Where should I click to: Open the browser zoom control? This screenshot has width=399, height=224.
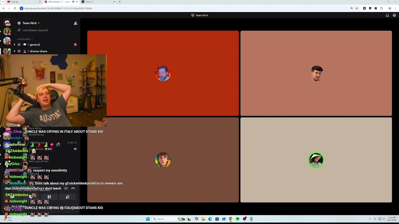point(352,8)
